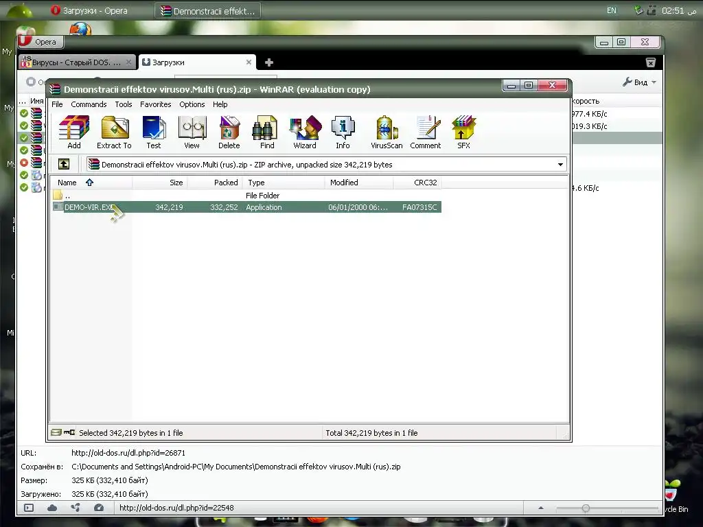Viewport: 703px width, 527px height.
Task: Switch to the 'Загрузки' Opera tab
Action: point(197,62)
